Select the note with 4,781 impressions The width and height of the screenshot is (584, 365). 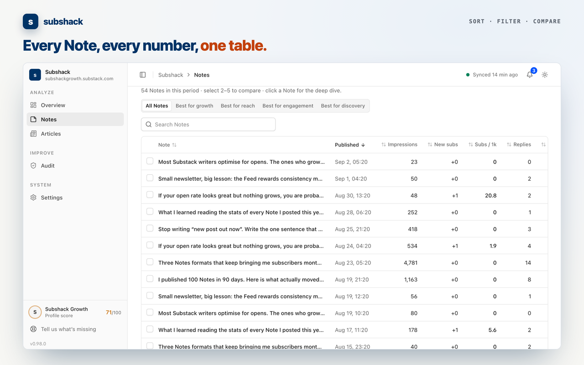click(150, 262)
